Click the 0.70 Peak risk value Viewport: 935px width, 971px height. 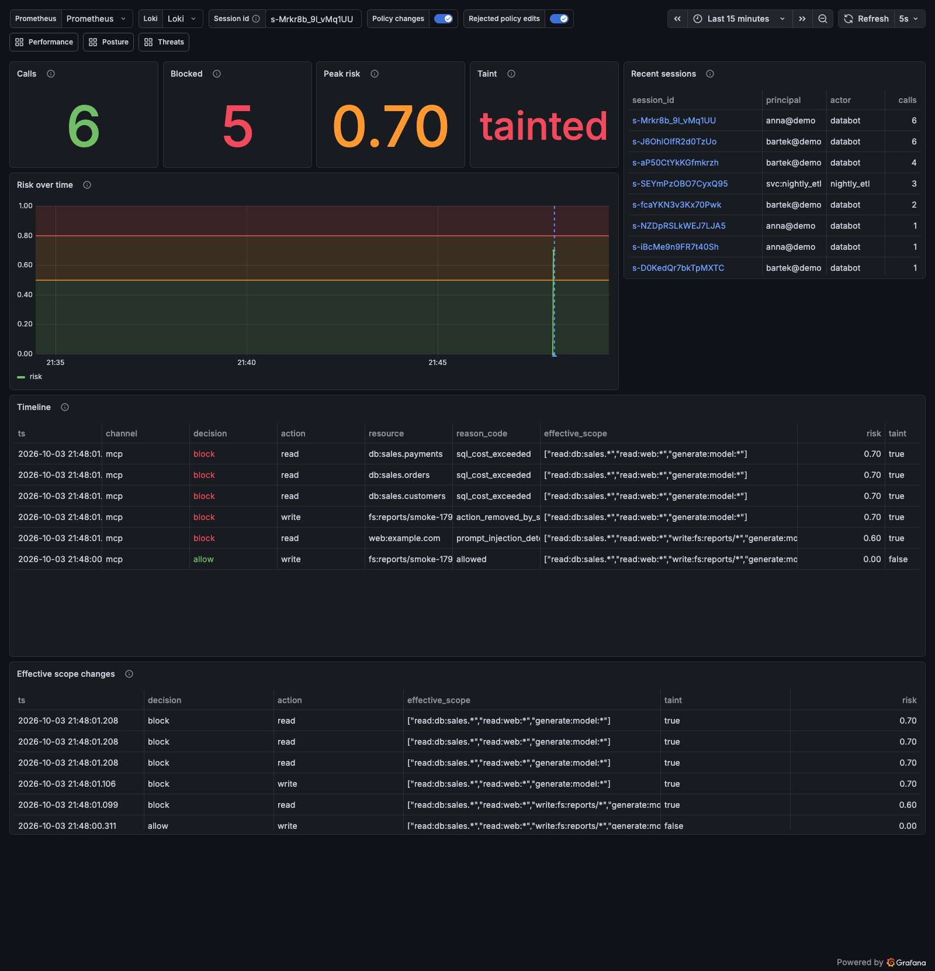(390, 126)
